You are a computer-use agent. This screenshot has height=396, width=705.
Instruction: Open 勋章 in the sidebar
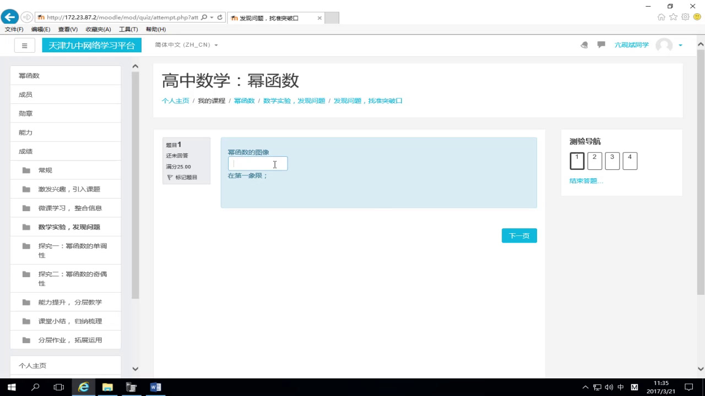coord(66,113)
